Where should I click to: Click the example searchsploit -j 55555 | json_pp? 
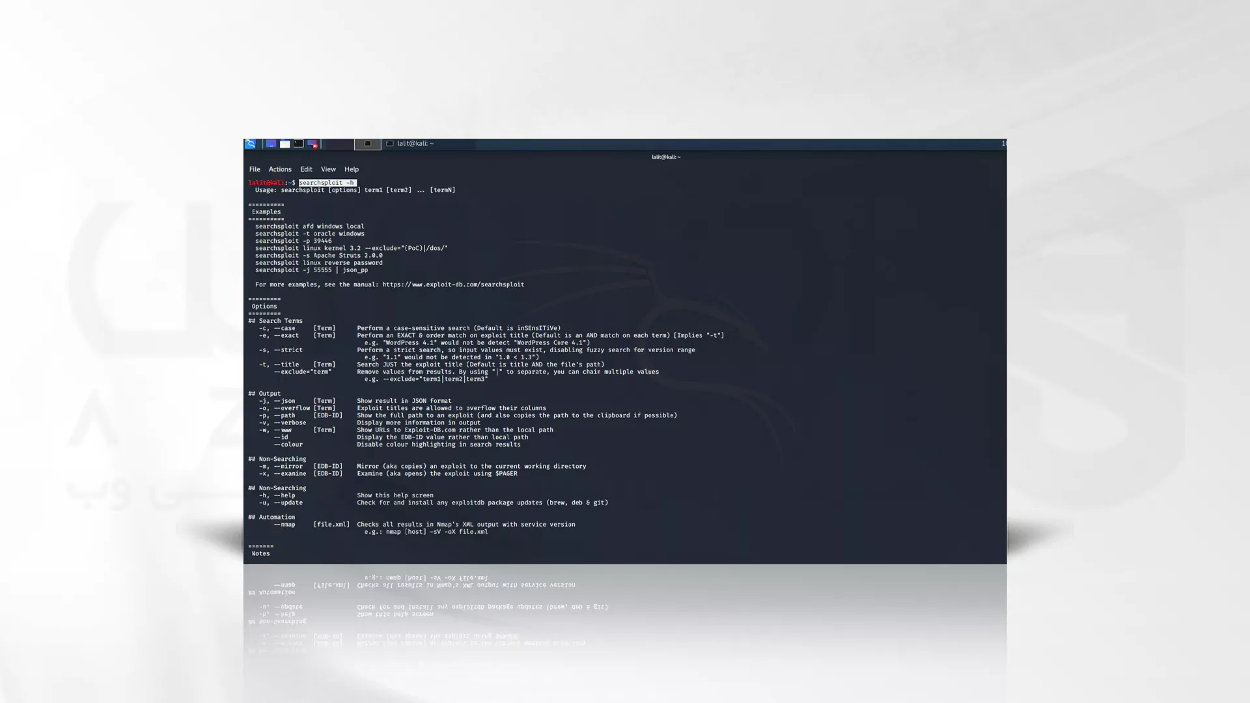click(x=311, y=270)
